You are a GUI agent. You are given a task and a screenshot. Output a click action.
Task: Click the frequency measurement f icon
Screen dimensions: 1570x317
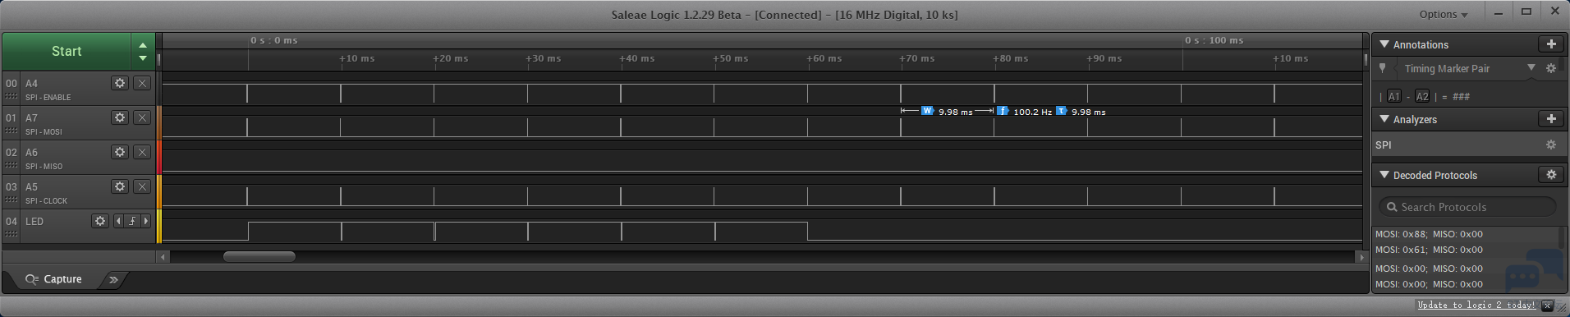[x=1003, y=111]
